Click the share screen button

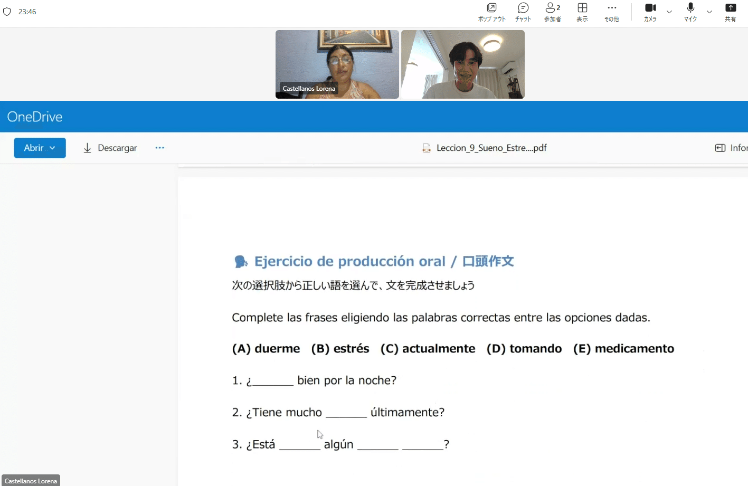[731, 12]
